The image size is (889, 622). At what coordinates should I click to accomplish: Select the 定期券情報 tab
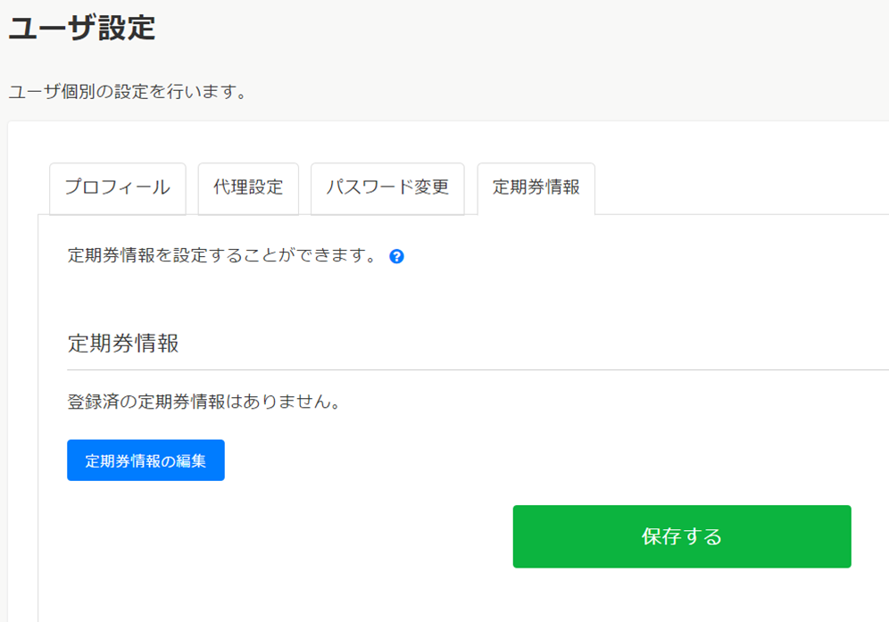tap(536, 188)
